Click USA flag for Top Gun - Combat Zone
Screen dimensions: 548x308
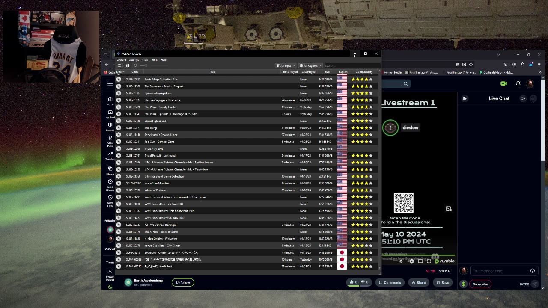342,142
